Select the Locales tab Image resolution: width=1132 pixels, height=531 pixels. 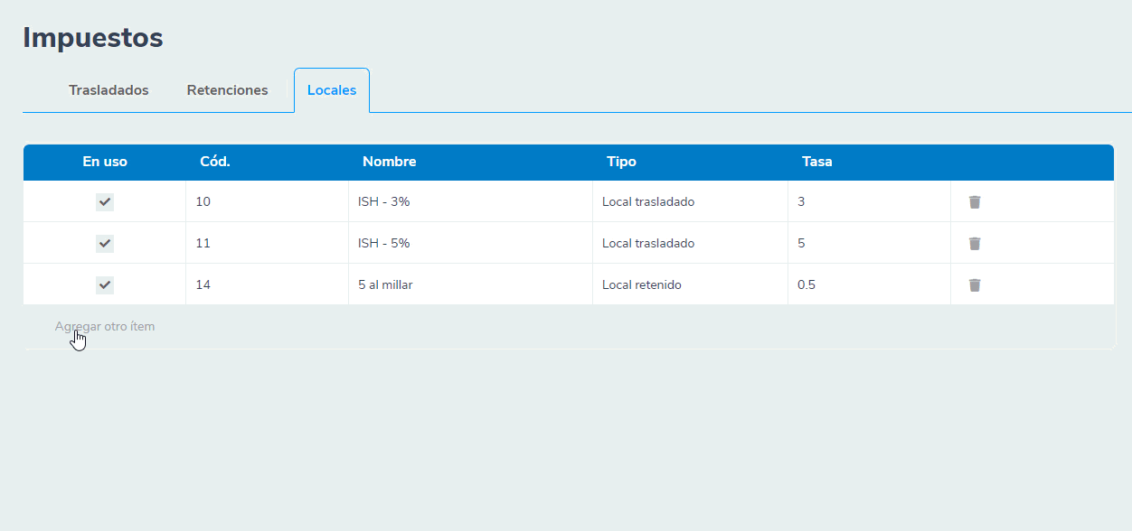coord(332,90)
